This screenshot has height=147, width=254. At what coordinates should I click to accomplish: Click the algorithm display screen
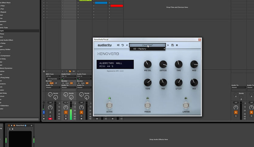pyautogui.click(x=115, y=64)
